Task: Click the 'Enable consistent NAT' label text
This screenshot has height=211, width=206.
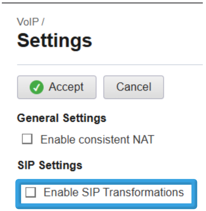Action: coord(97,140)
